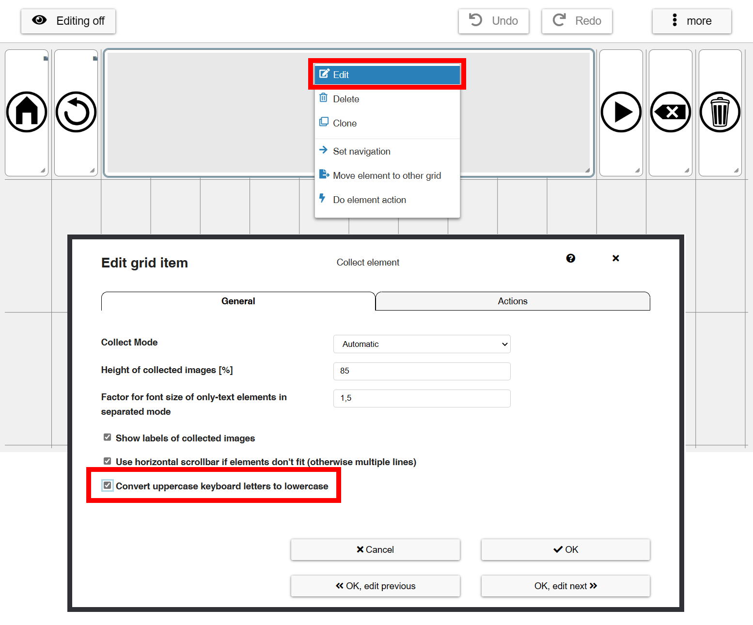Screen dimensions: 753x625
Task: Click the Undo button
Action: click(494, 21)
